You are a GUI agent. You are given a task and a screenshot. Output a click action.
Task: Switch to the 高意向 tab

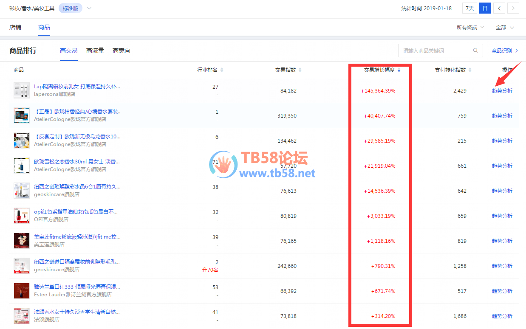[x=122, y=51]
